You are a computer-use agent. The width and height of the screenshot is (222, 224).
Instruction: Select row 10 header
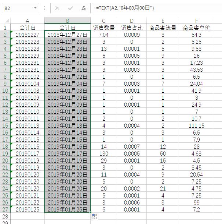point(5,90)
